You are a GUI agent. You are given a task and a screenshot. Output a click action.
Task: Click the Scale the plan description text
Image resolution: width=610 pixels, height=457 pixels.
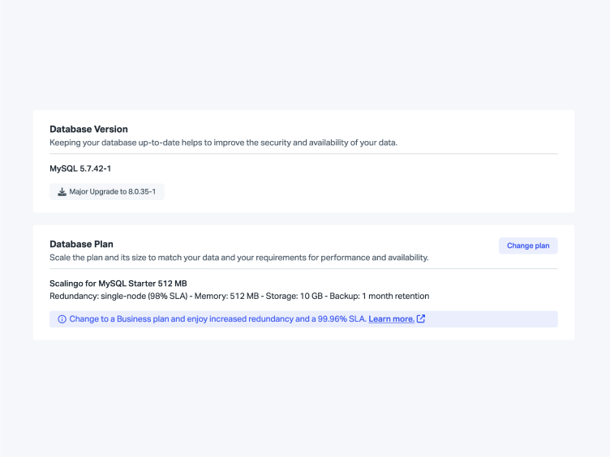click(238, 258)
